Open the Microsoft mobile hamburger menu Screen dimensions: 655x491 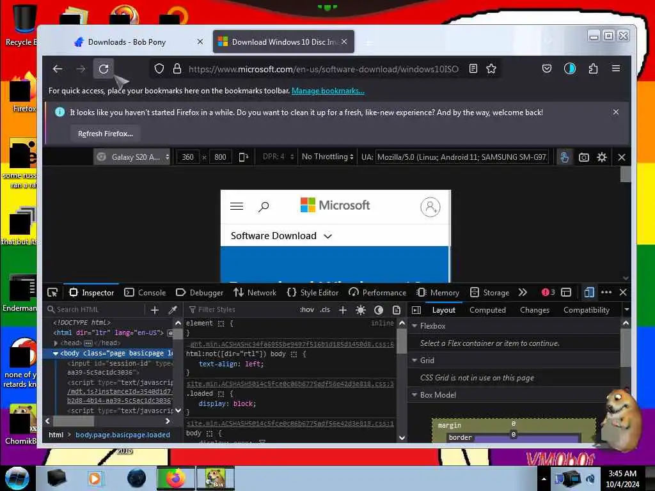coord(237,207)
